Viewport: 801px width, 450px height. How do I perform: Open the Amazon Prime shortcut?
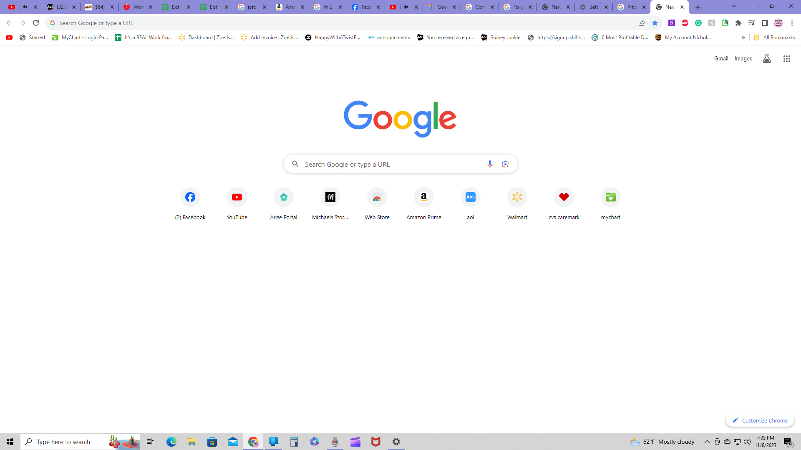(424, 204)
